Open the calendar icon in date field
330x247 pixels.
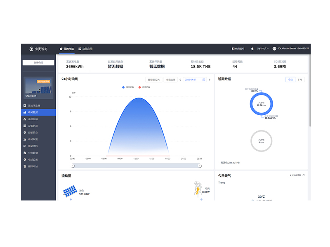[x=204, y=79]
